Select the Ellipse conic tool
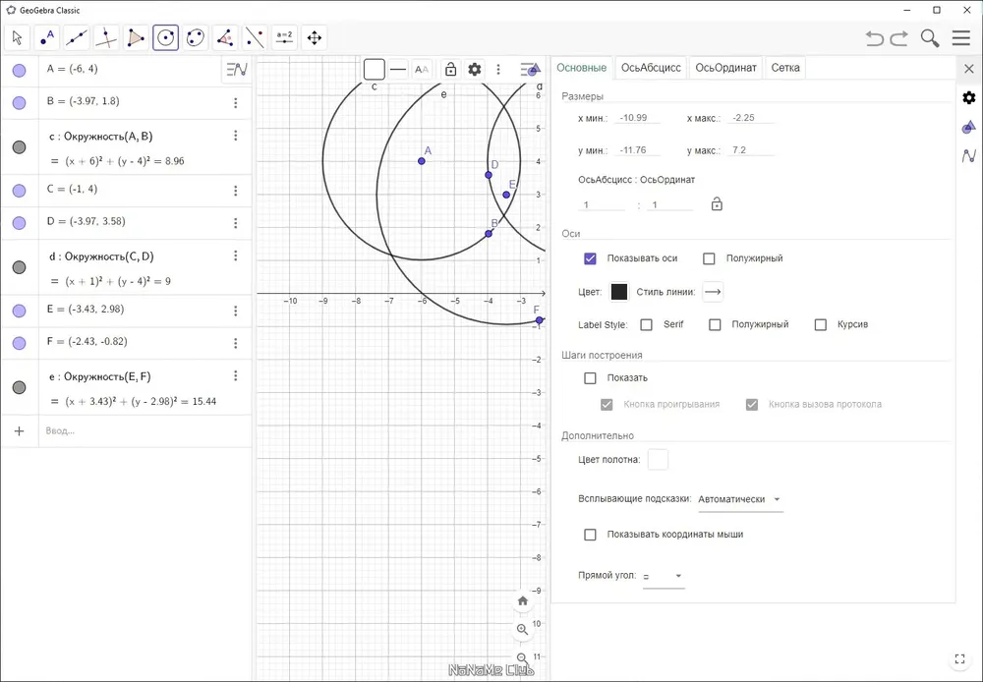 tap(196, 37)
